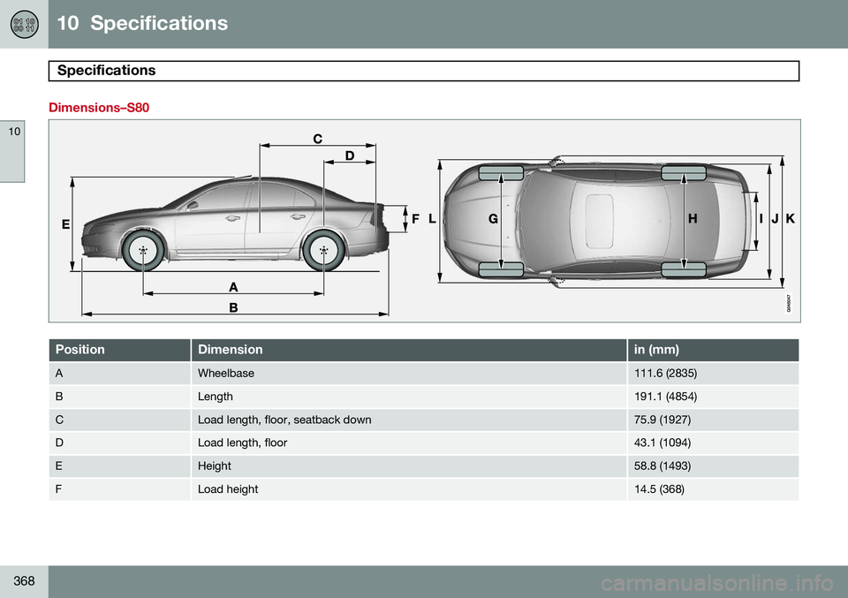848x598 pixels.
Task: Click dimension label 'L' in top view
Action: pos(432,218)
